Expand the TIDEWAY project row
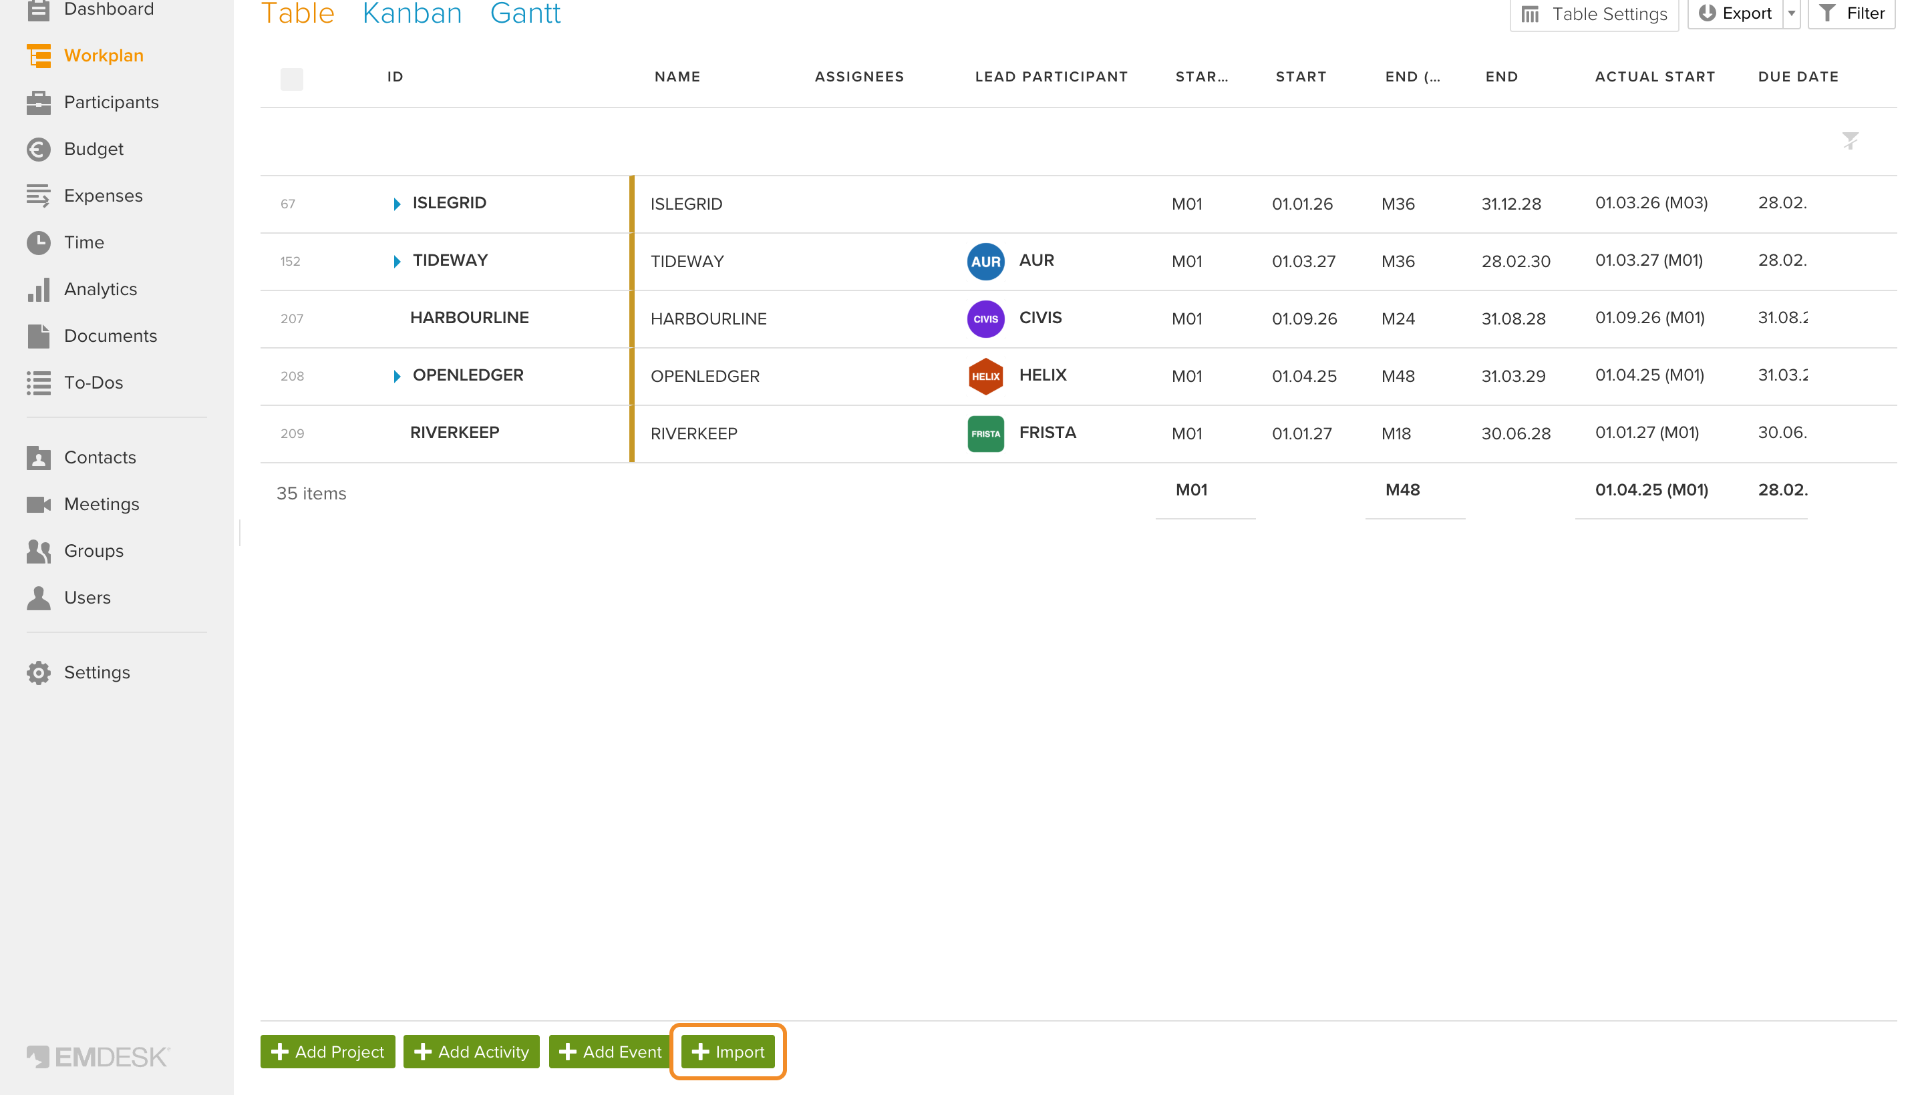Image resolution: width=1924 pixels, height=1095 pixels. tap(397, 261)
